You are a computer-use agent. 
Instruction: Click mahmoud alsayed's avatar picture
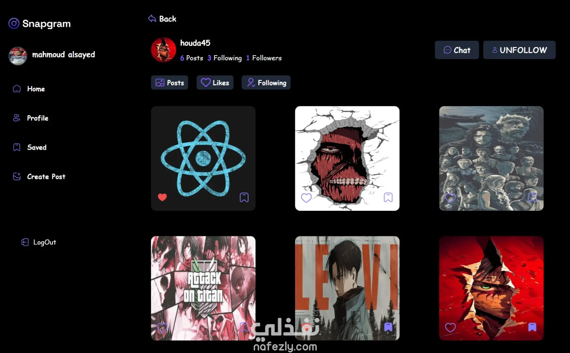(18, 56)
